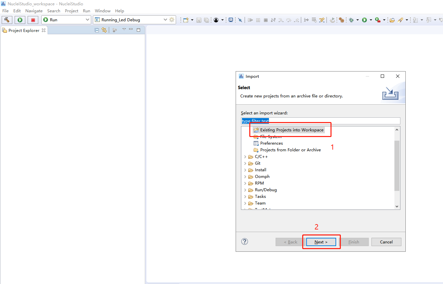This screenshot has height=284, width=443.
Task: Open the dropdown arrow beside New icon
Action: [192, 20]
